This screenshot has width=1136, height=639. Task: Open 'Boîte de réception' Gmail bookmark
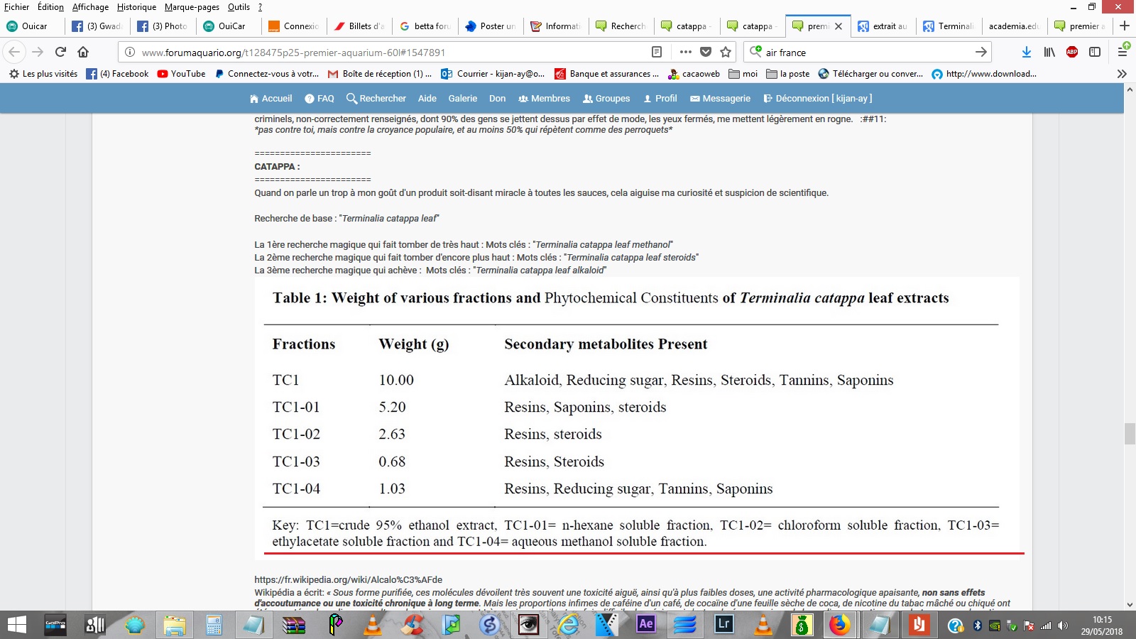(x=379, y=74)
